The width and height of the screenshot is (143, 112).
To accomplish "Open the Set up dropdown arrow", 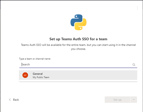I will 134,100.
